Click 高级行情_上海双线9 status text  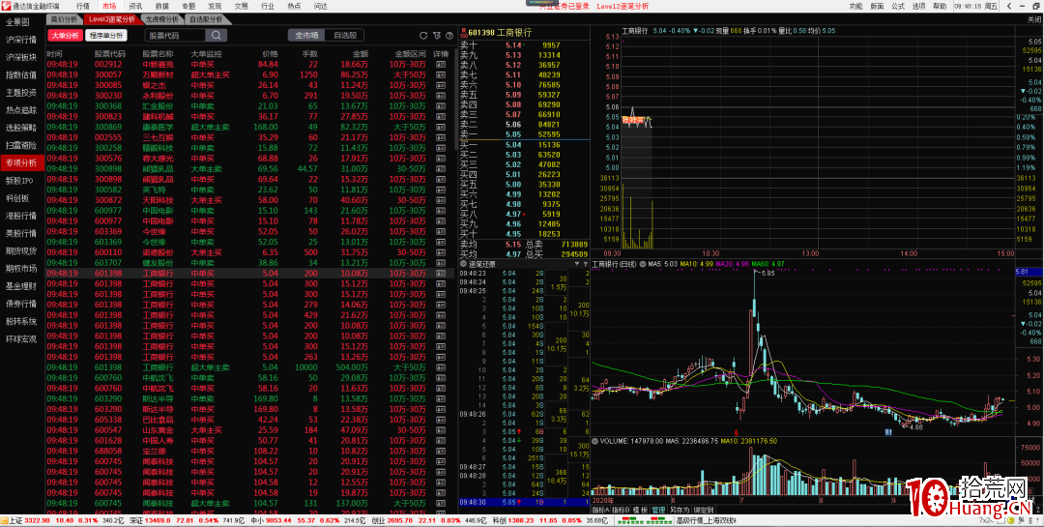tap(707, 520)
